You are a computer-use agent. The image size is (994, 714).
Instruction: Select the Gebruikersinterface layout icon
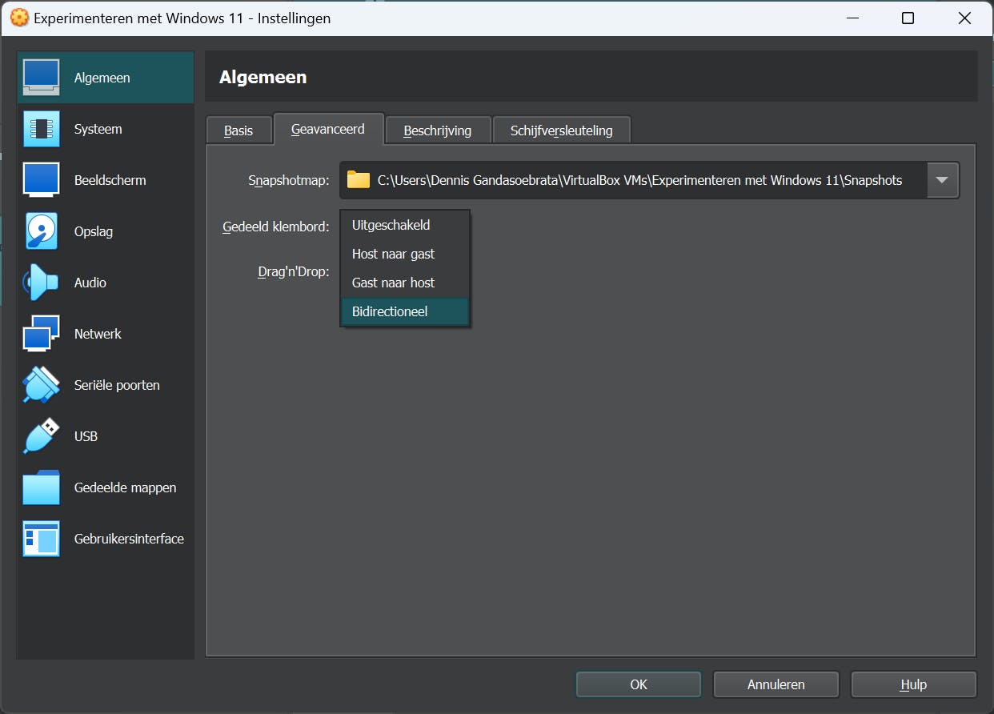click(x=41, y=539)
